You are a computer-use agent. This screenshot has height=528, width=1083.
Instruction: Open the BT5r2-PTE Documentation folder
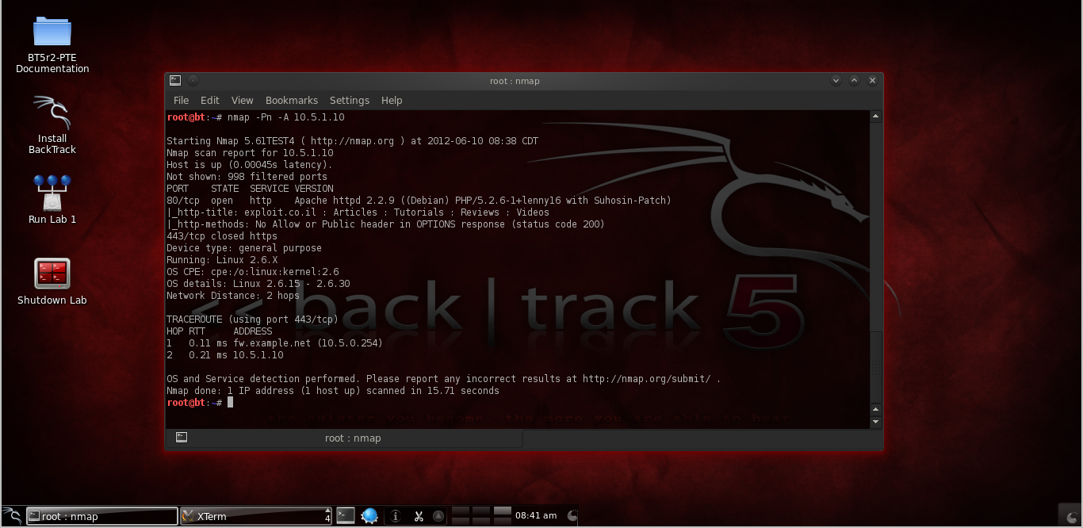tap(51, 32)
